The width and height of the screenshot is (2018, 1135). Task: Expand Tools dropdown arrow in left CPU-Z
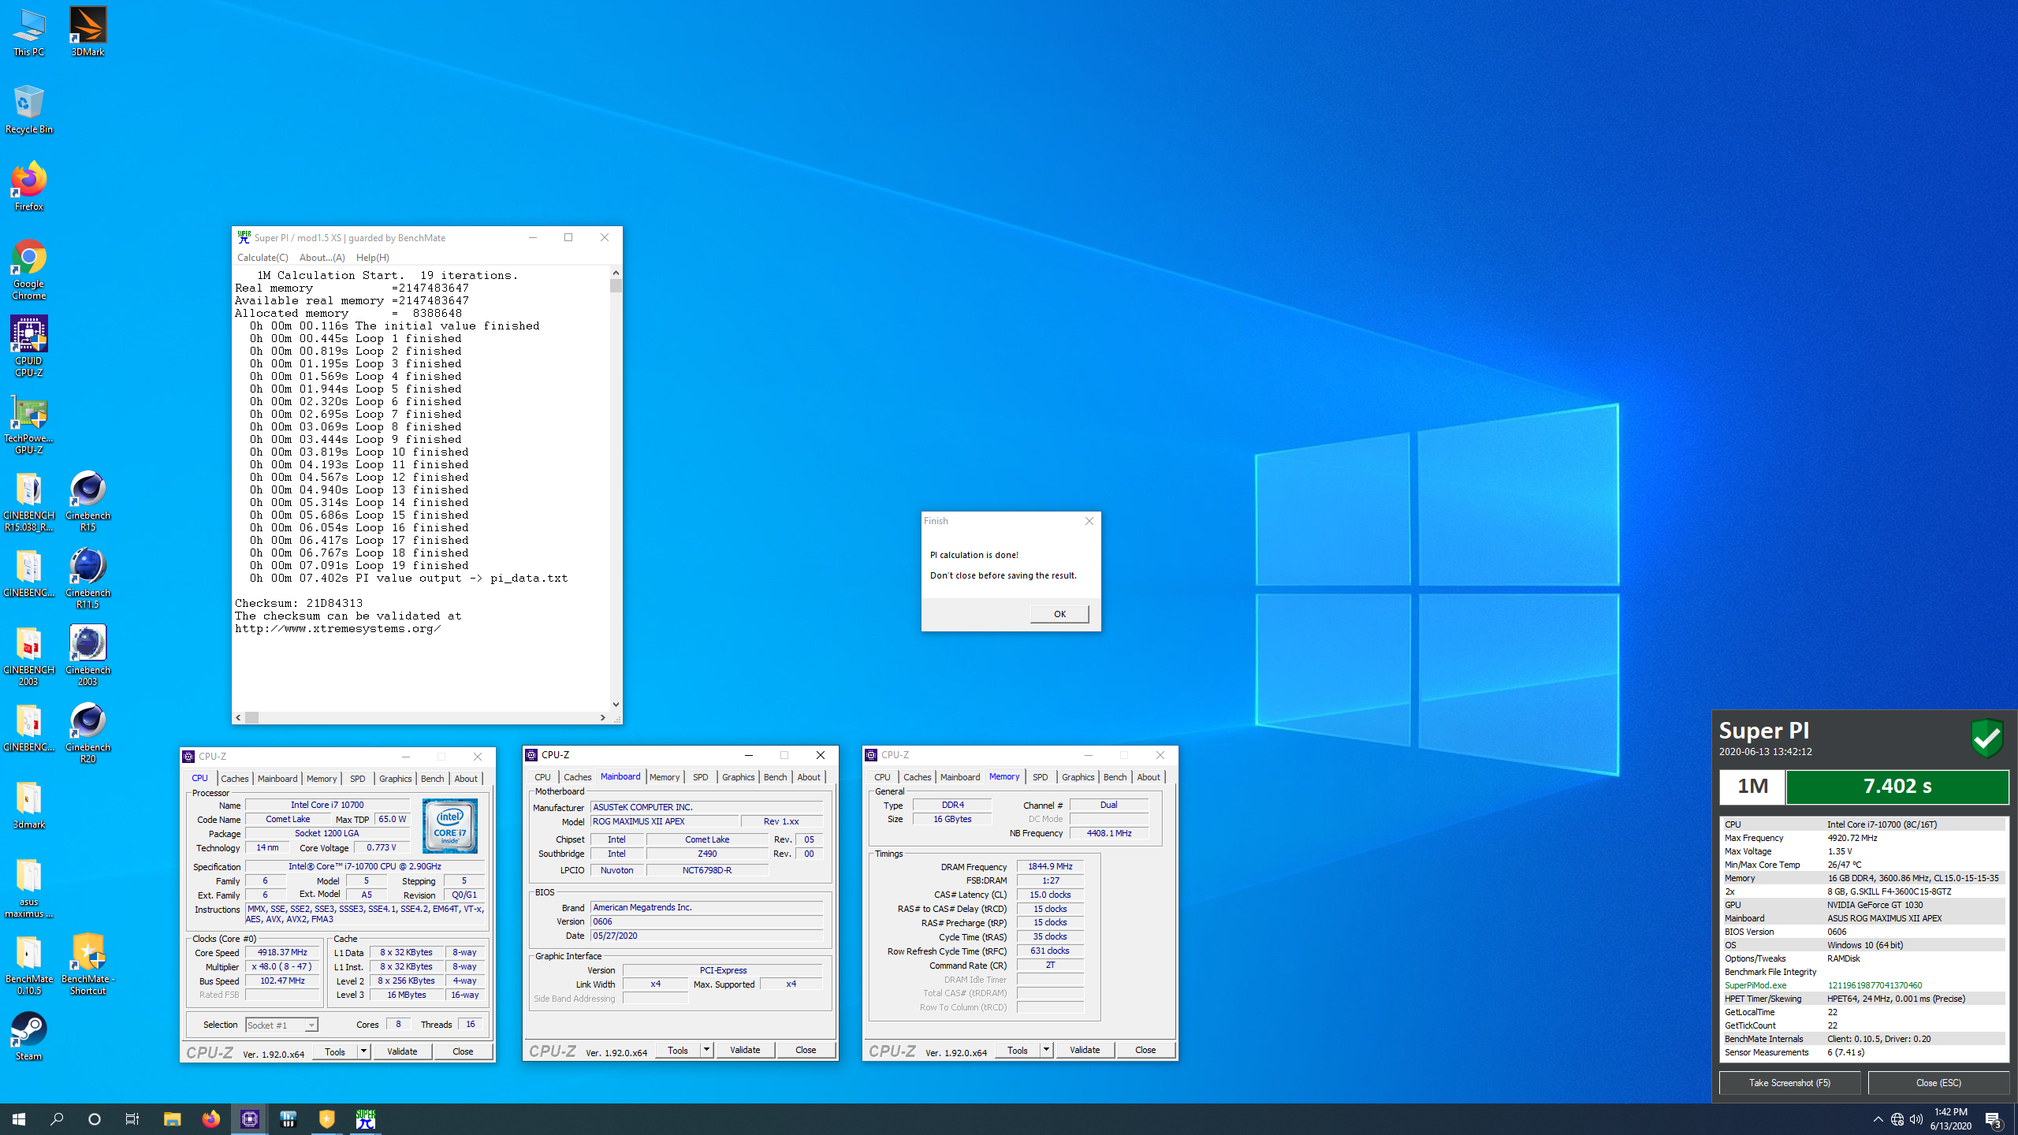click(x=363, y=1051)
